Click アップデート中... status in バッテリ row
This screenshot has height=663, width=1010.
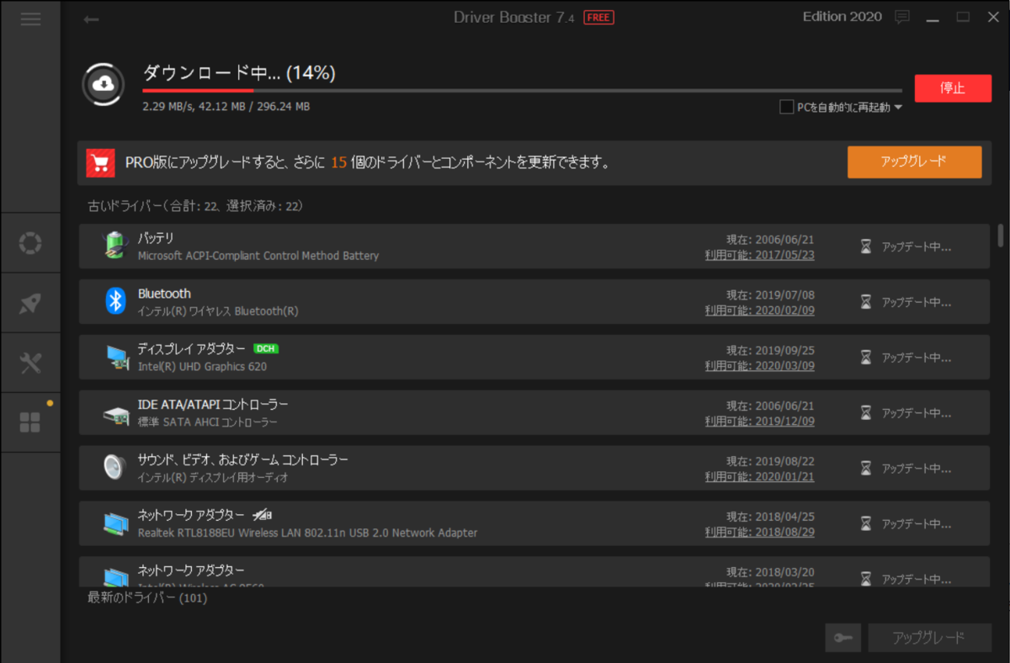tap(917, 247)
